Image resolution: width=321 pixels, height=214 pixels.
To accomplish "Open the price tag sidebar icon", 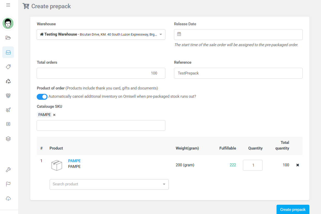I will click(8, 67).
